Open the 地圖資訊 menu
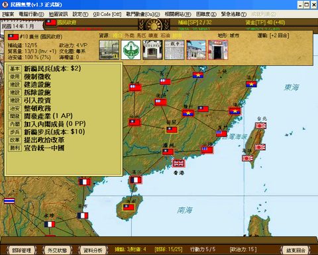 58,14
